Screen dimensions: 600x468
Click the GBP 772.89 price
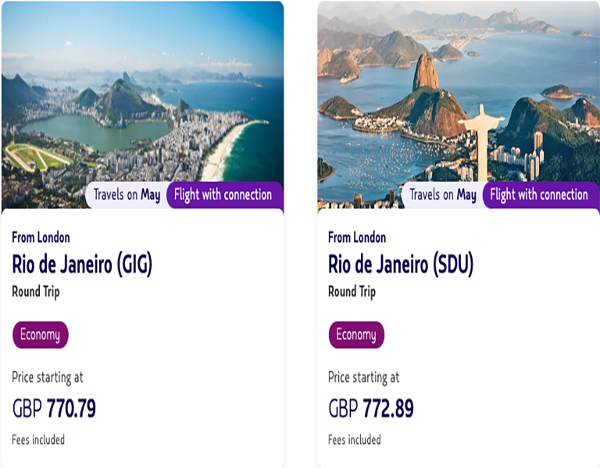tap(371, 408)
